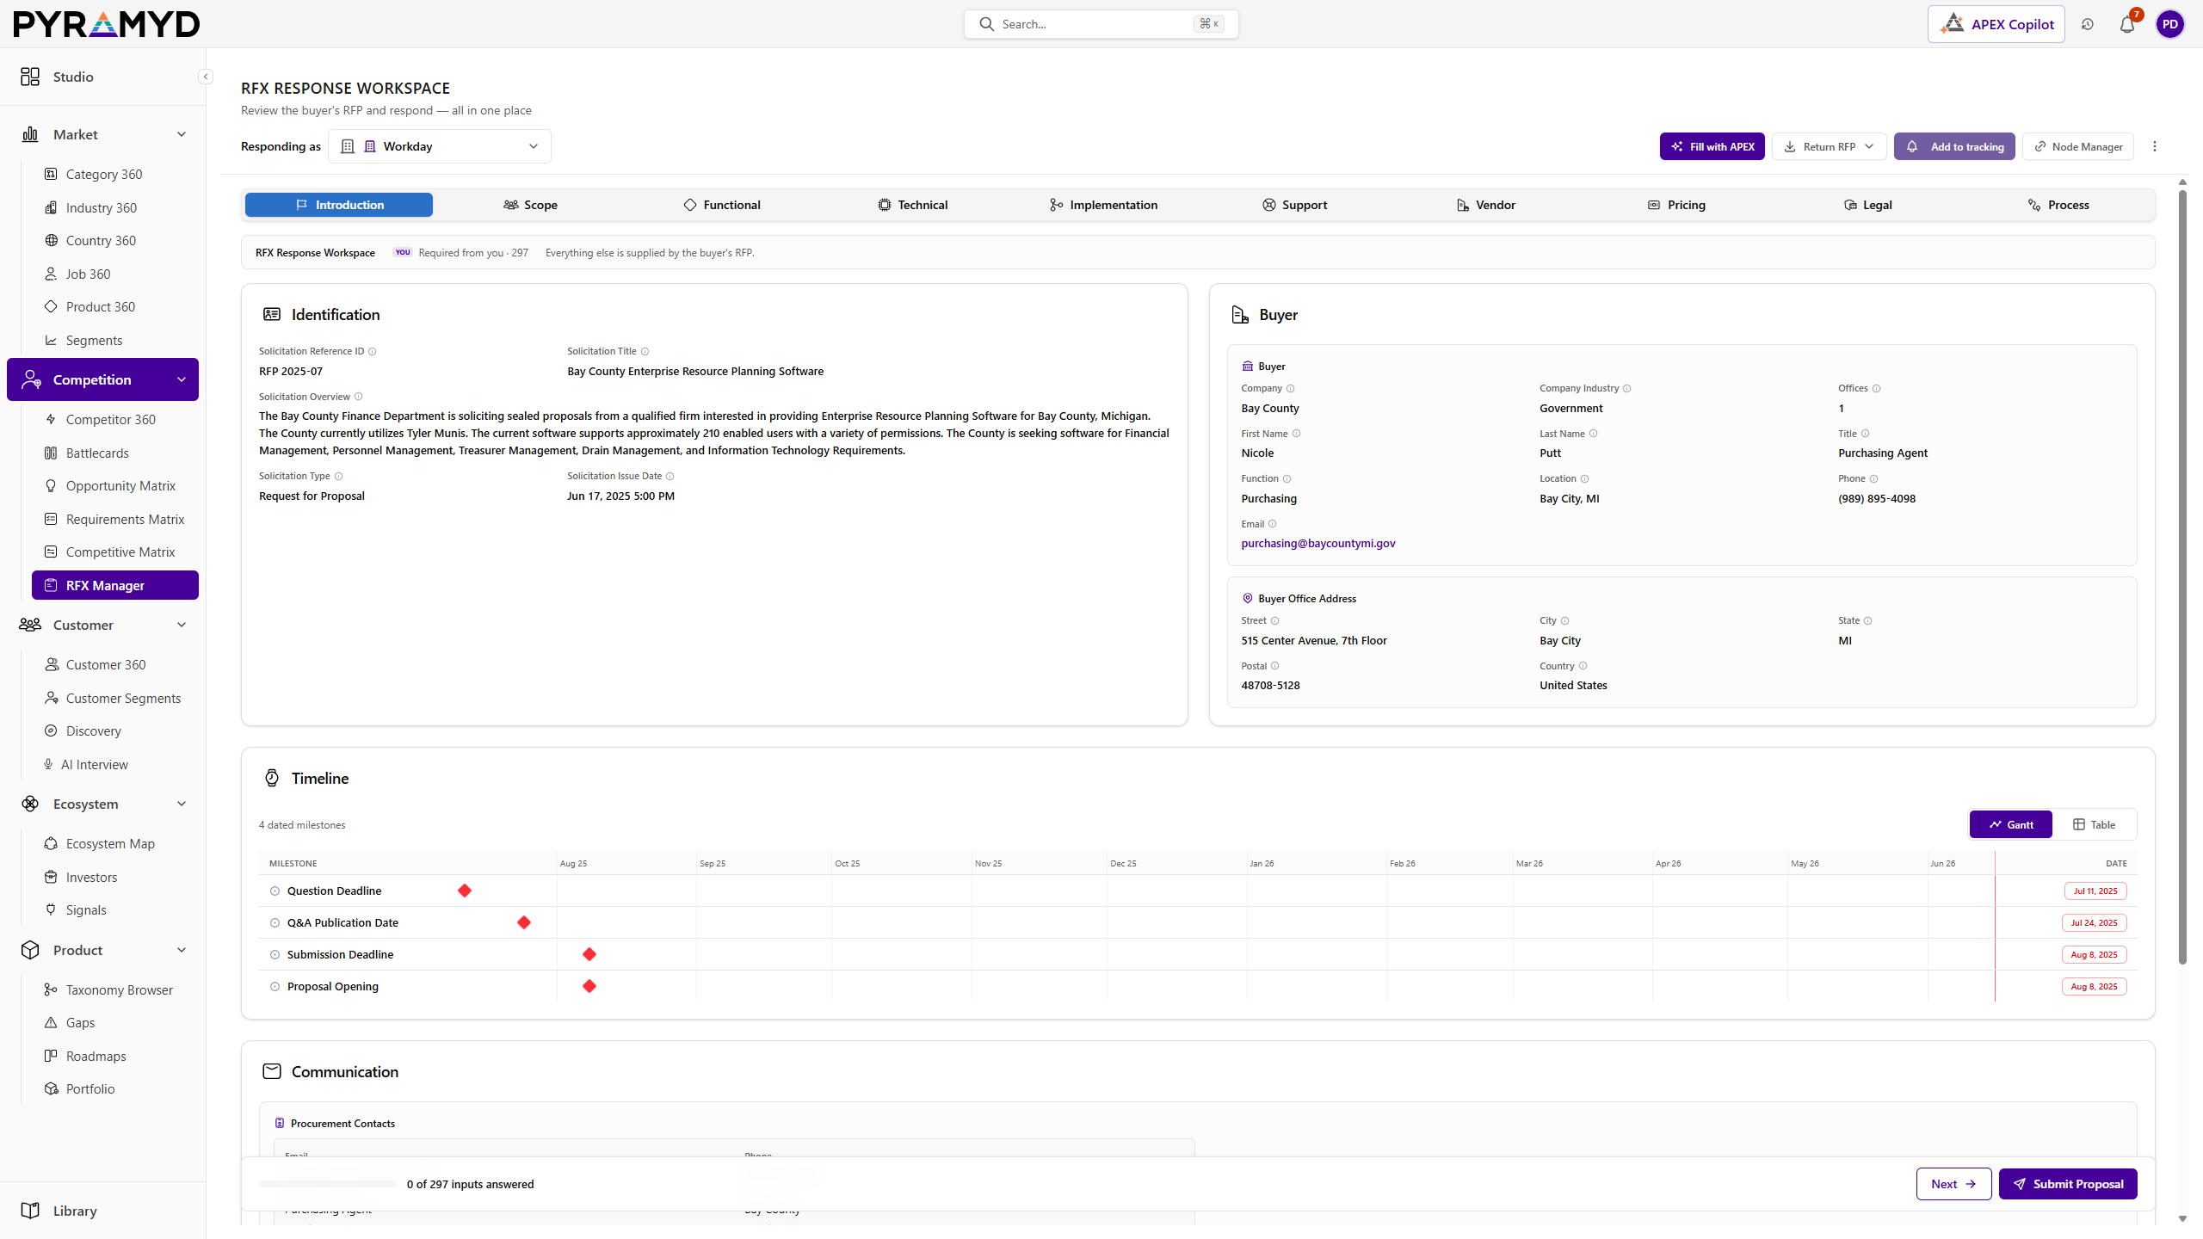Switch to the Process tab
The image size is (2203, 1239).
[2058, 205]
